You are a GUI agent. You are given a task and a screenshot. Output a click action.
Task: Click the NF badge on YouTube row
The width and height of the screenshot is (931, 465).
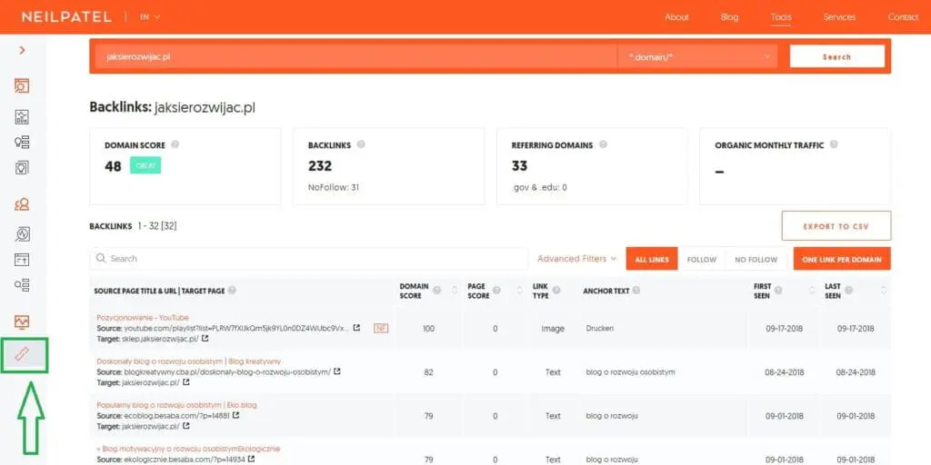coord(381,328)
